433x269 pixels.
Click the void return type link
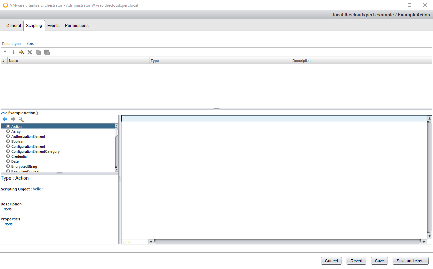pyautogui.click(x=30, y=44)
